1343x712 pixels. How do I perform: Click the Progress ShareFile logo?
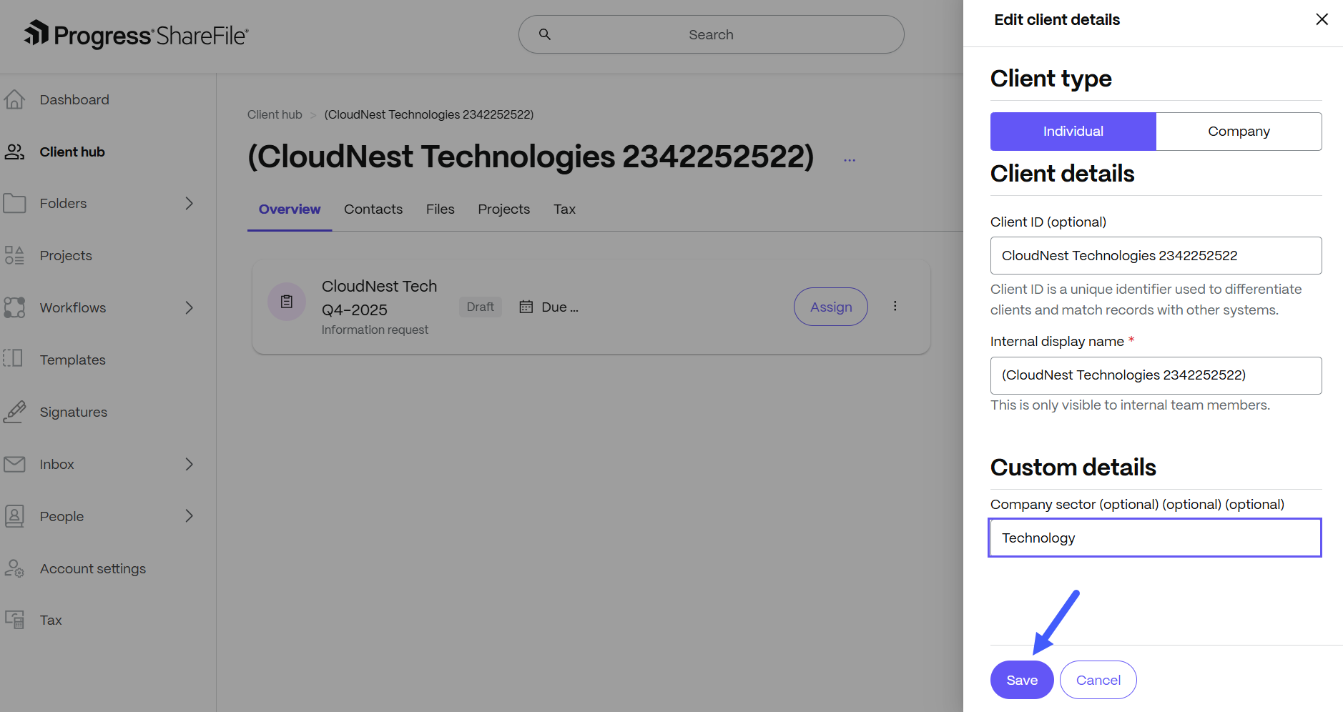(136, 34)
